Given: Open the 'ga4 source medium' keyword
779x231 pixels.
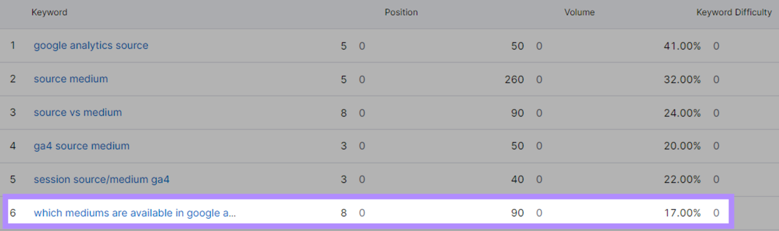Looking at the screenshot, I should pos(82,146).
